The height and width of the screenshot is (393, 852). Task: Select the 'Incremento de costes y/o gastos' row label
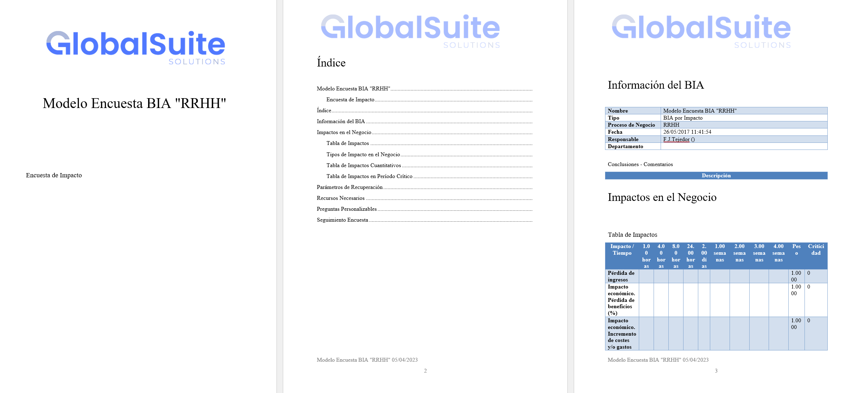point(622,334)
